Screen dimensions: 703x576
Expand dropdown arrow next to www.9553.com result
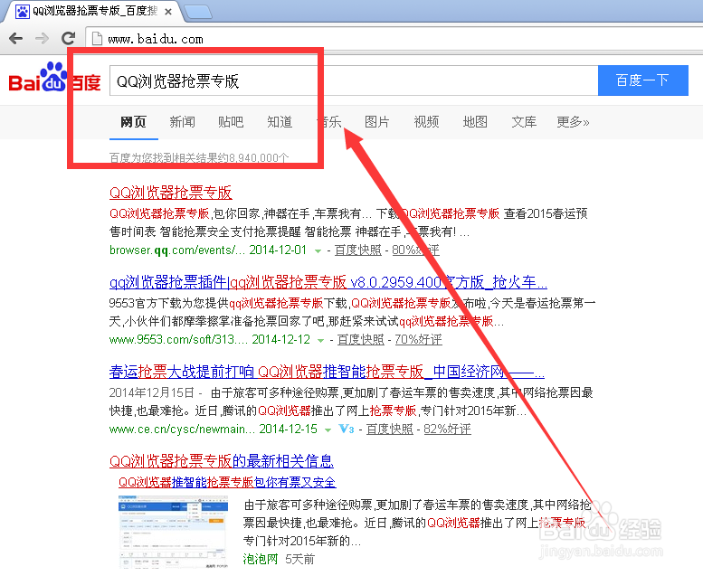[x=320, y=341]
